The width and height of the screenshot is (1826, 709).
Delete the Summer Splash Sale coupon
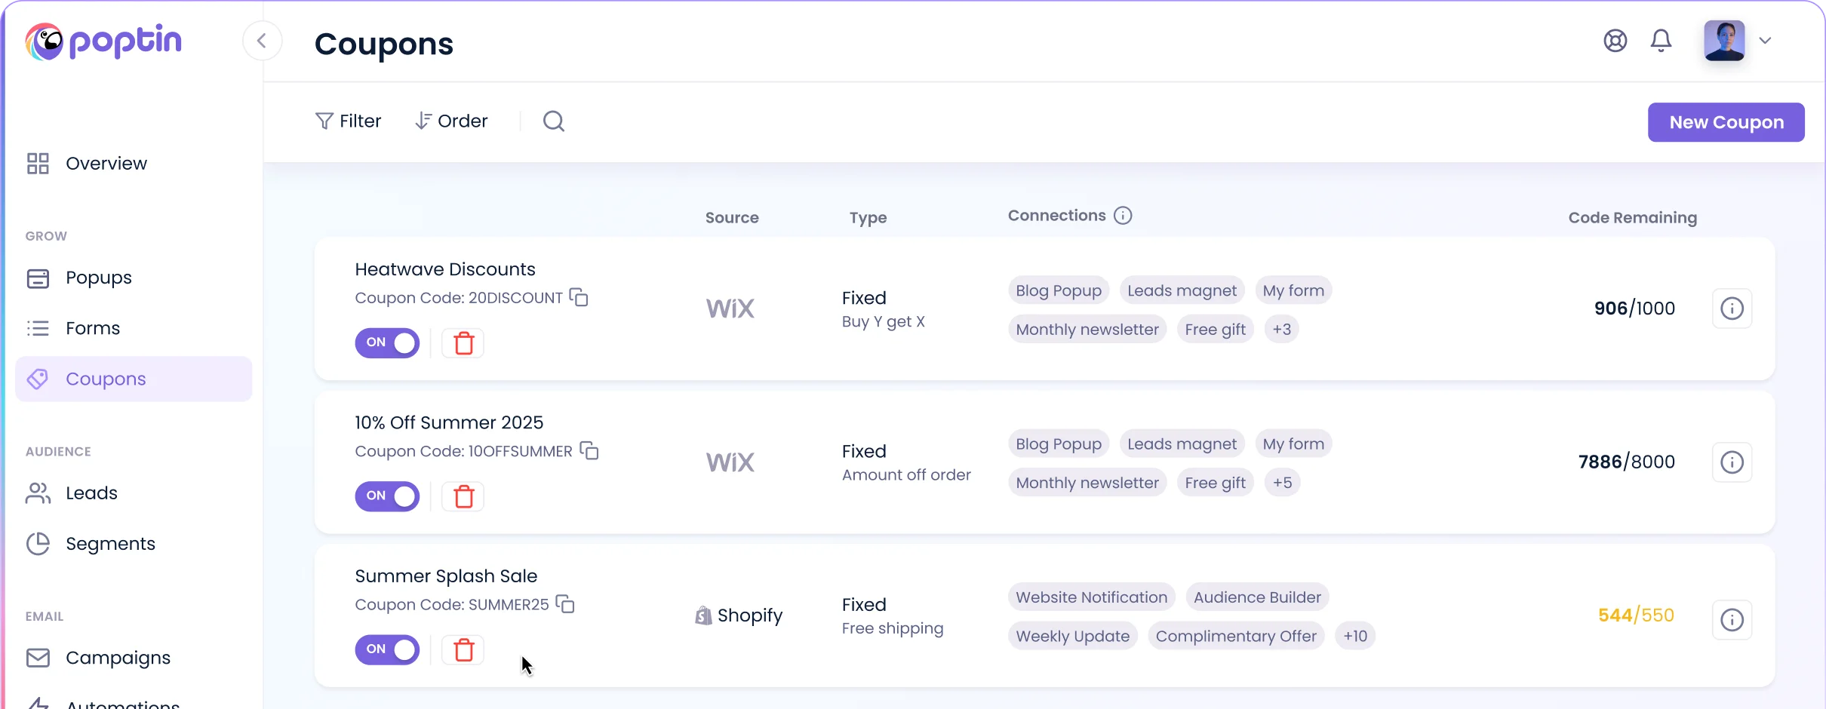[x=463, y=649]
